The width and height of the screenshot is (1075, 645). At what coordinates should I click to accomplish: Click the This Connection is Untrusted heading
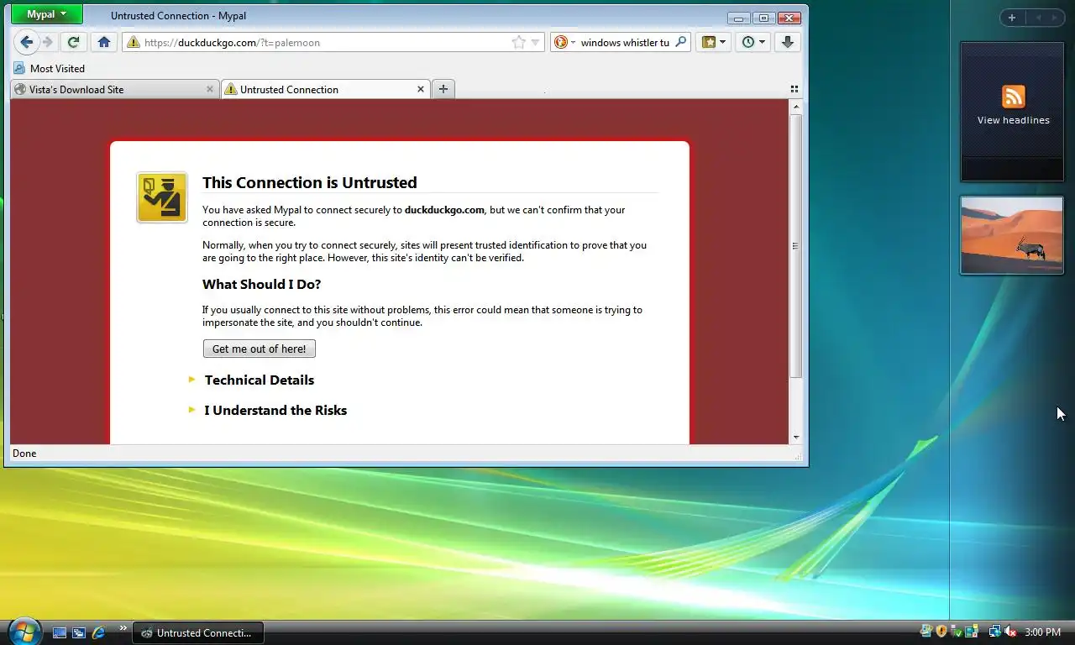click(310, 182)
